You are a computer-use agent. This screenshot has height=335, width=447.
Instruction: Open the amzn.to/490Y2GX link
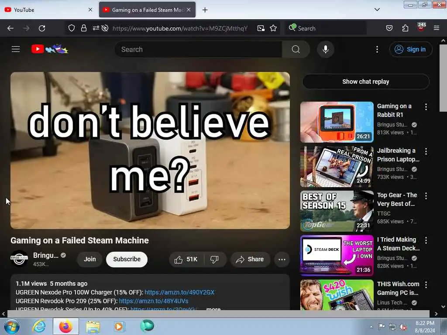179,292
